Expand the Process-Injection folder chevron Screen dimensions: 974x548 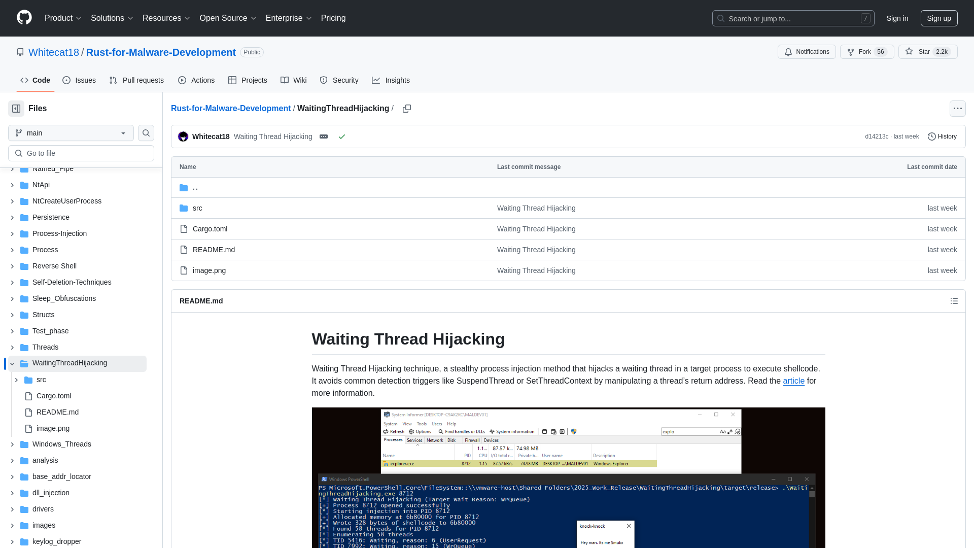(12, 234)
